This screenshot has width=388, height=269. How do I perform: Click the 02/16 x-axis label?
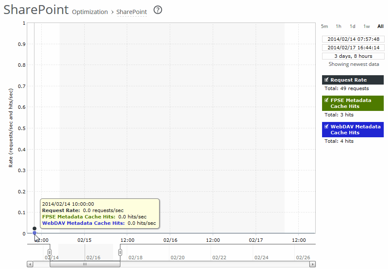point(170,240)
